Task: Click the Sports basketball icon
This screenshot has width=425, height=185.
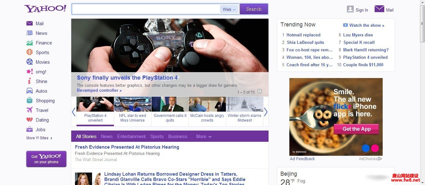Action: point(30,52)
